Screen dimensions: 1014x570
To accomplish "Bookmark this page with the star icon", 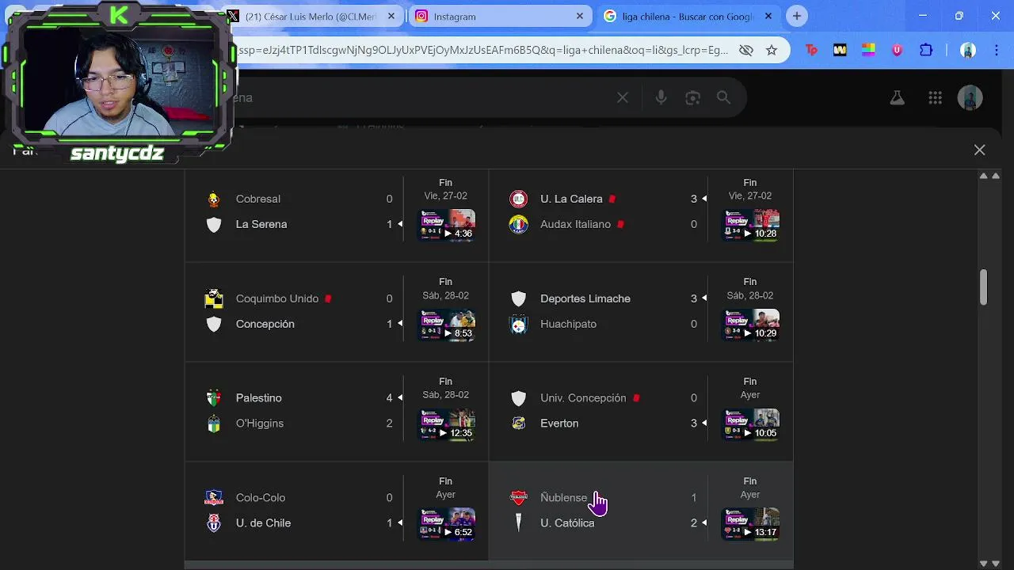I will click(x=772, y=50).
